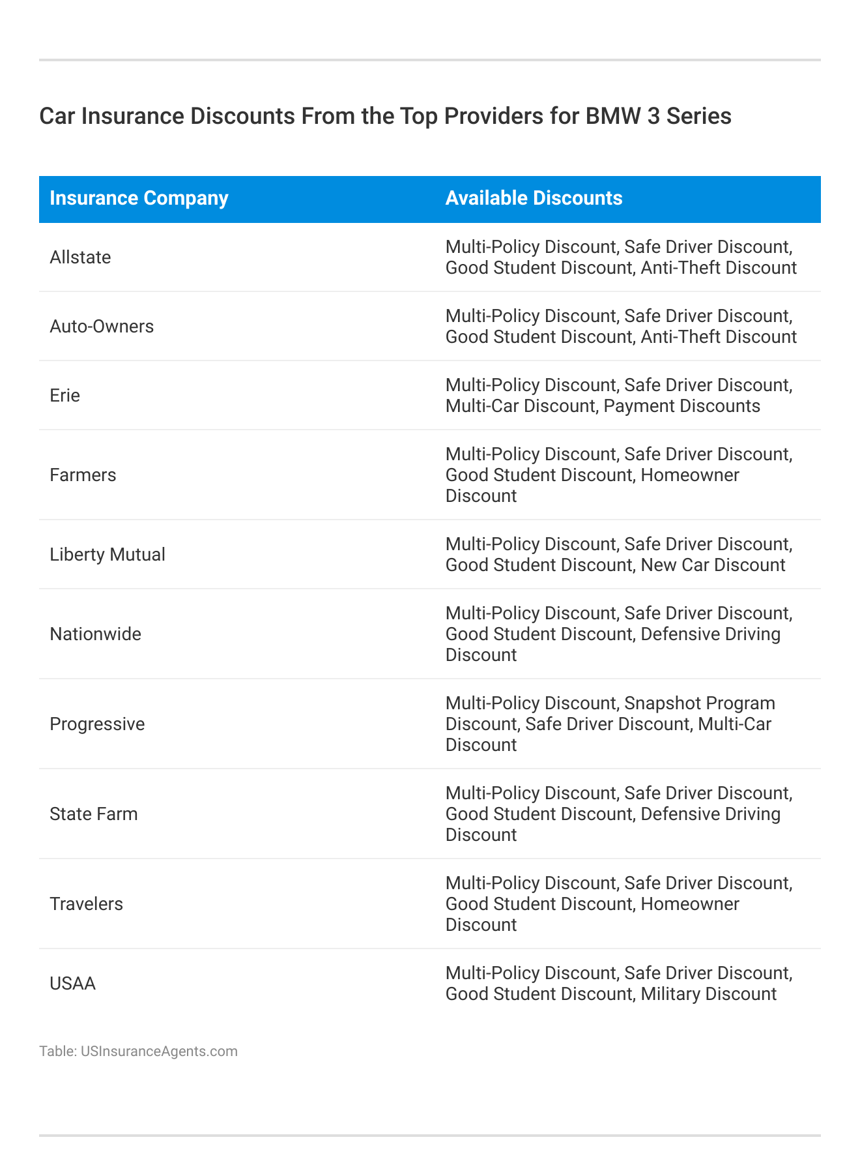The image size is (860, 1176).
Task: Click the table title about BMW 3 Series
Action: (385, 116)
